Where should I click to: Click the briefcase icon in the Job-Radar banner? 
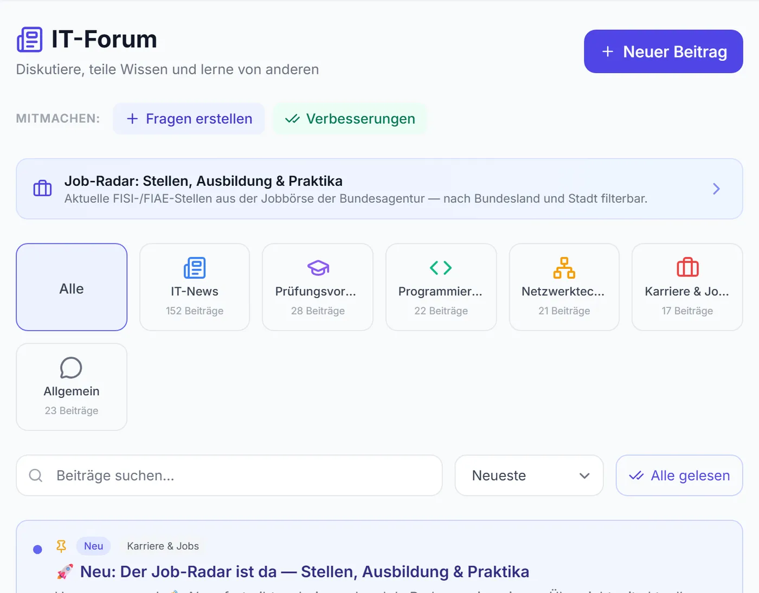[42, 189]
